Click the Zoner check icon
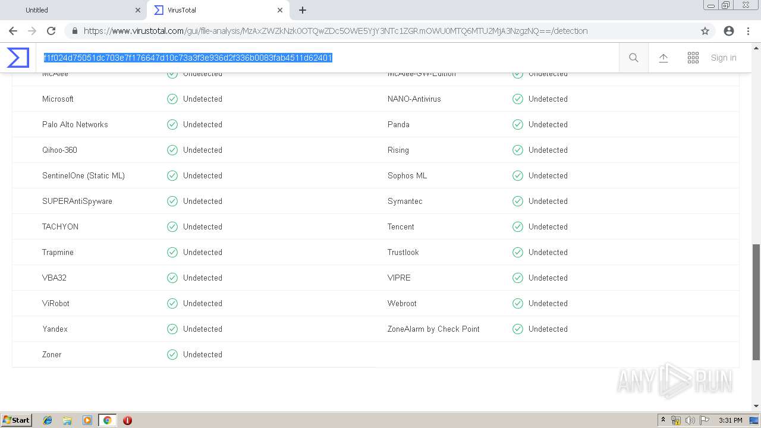Viewport: 761px width, 428px height. click(x=172, y=354)
